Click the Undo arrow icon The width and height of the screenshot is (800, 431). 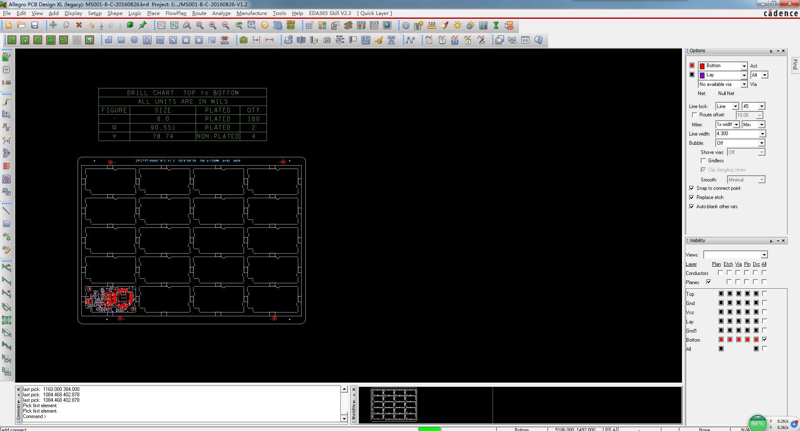(x=91, y=25)
